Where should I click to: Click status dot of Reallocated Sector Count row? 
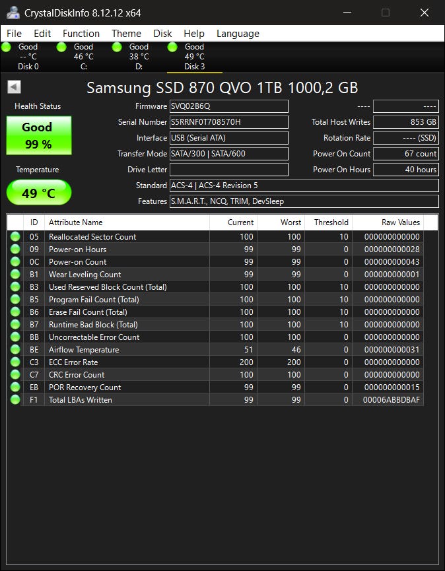[x=15, y=237]
